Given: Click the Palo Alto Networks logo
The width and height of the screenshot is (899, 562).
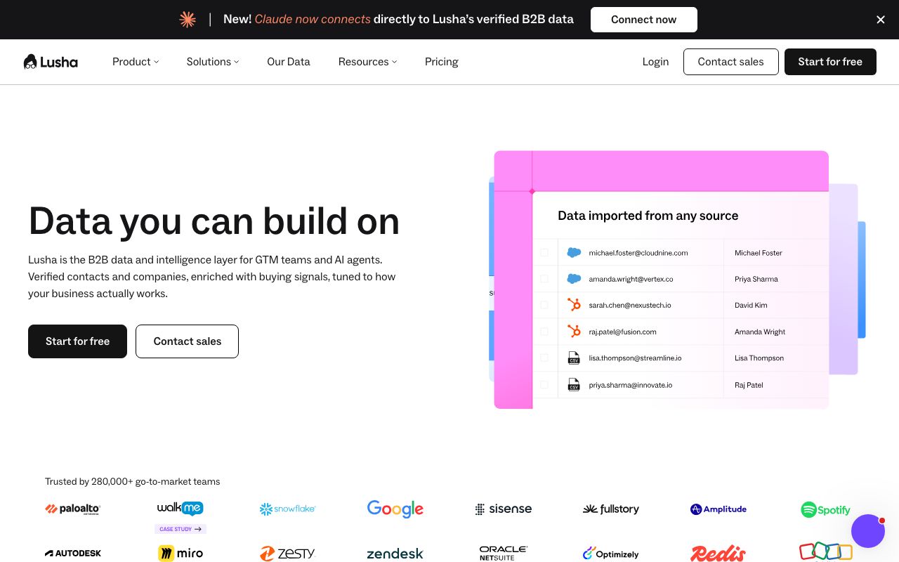Looking at the screenshot, I should [x=73, y=509].
